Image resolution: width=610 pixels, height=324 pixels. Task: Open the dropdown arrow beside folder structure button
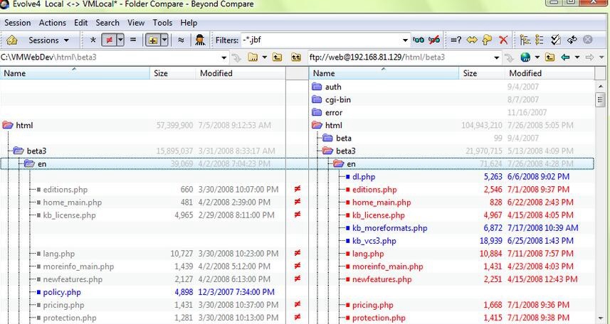164,40
